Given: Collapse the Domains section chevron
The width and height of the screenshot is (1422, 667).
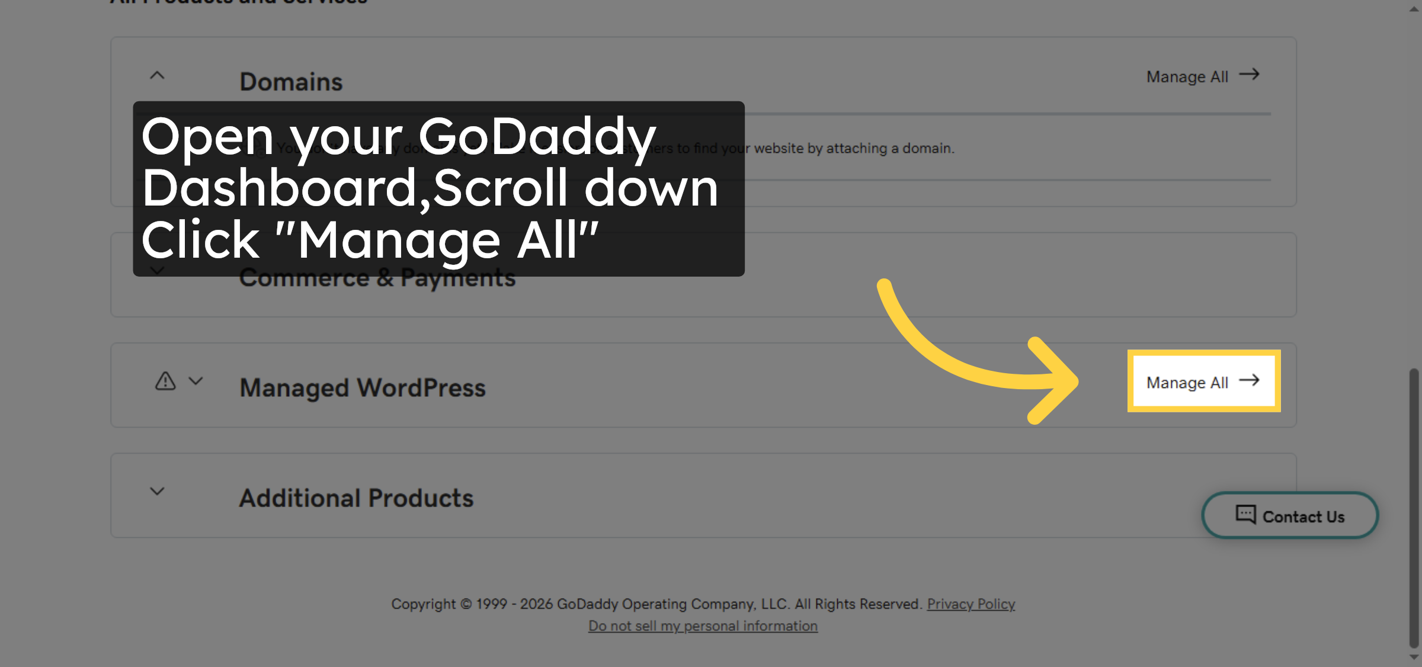Looking at the screenshot, I should point(157,76).
